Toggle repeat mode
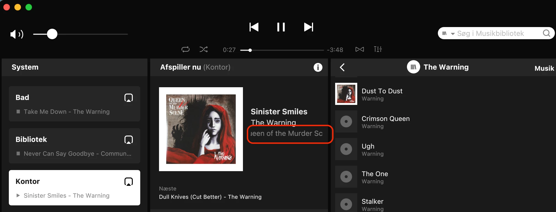Viewport: 556px width, 212px height. [x=186, y=49]
